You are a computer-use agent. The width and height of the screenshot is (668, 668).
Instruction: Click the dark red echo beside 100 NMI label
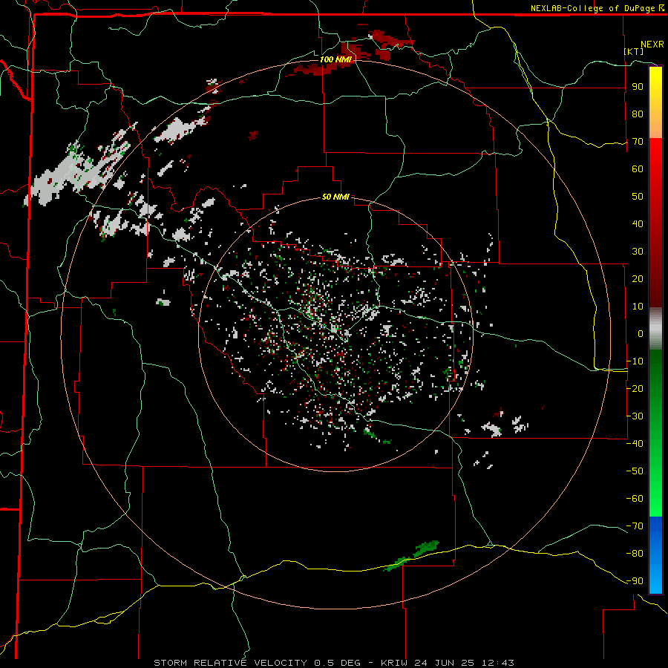324,69
